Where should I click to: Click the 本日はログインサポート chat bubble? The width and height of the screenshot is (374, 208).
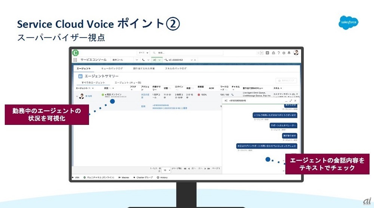point(267,146)
